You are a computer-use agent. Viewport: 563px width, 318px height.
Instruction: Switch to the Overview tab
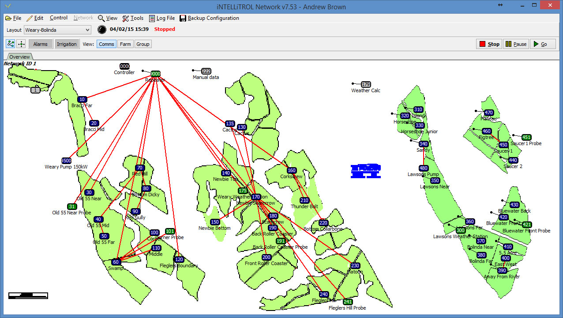click(x=20, y=57)
